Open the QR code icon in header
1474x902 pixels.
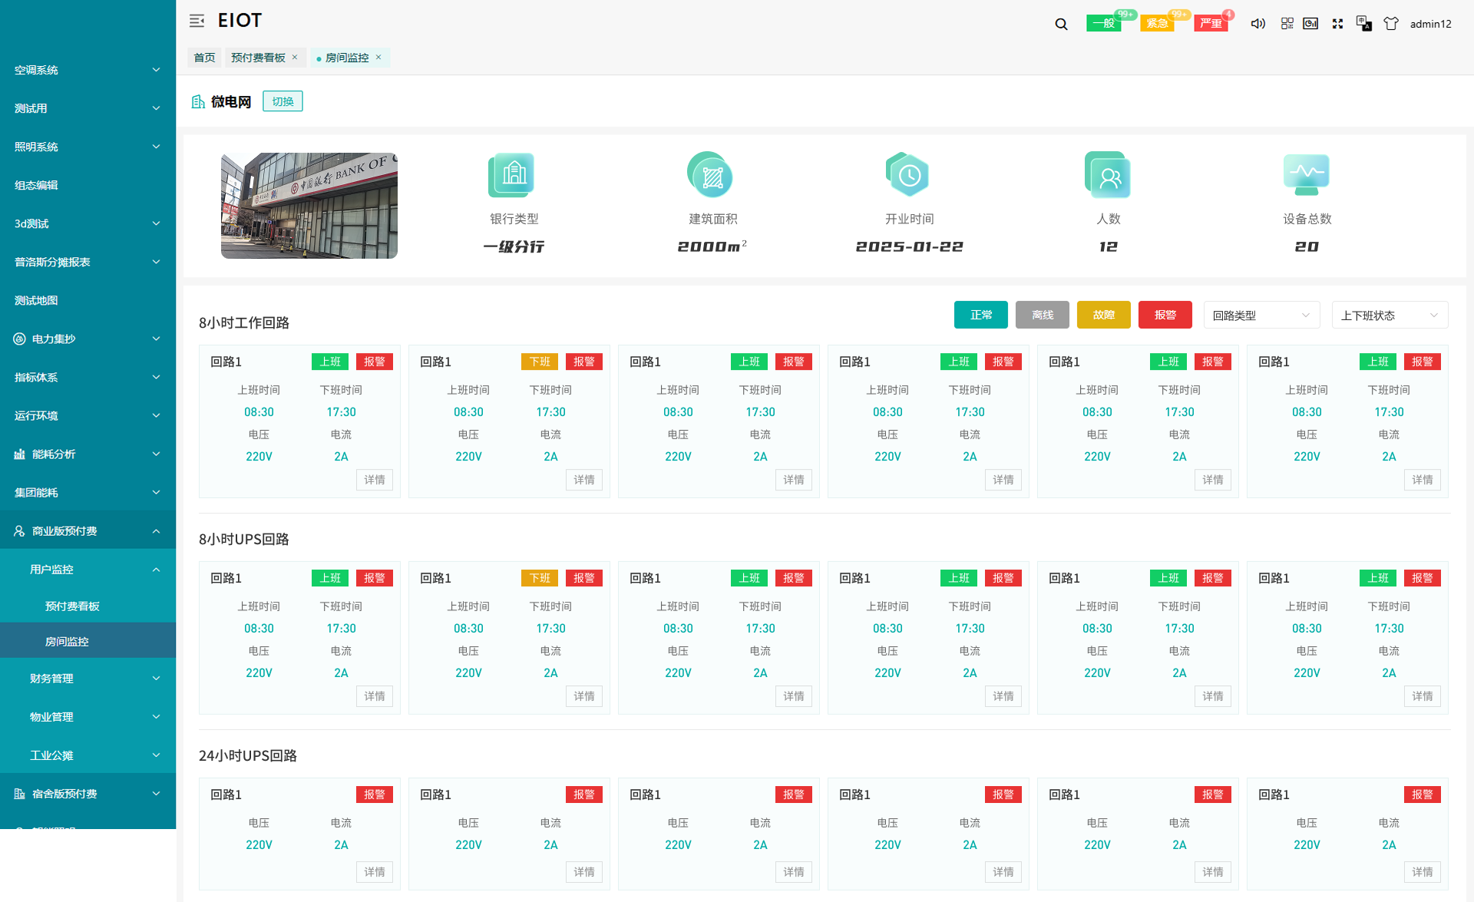coord(1287,24)
